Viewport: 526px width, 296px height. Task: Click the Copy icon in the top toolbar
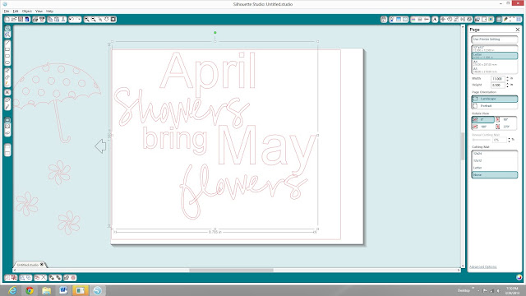(50, 20)
